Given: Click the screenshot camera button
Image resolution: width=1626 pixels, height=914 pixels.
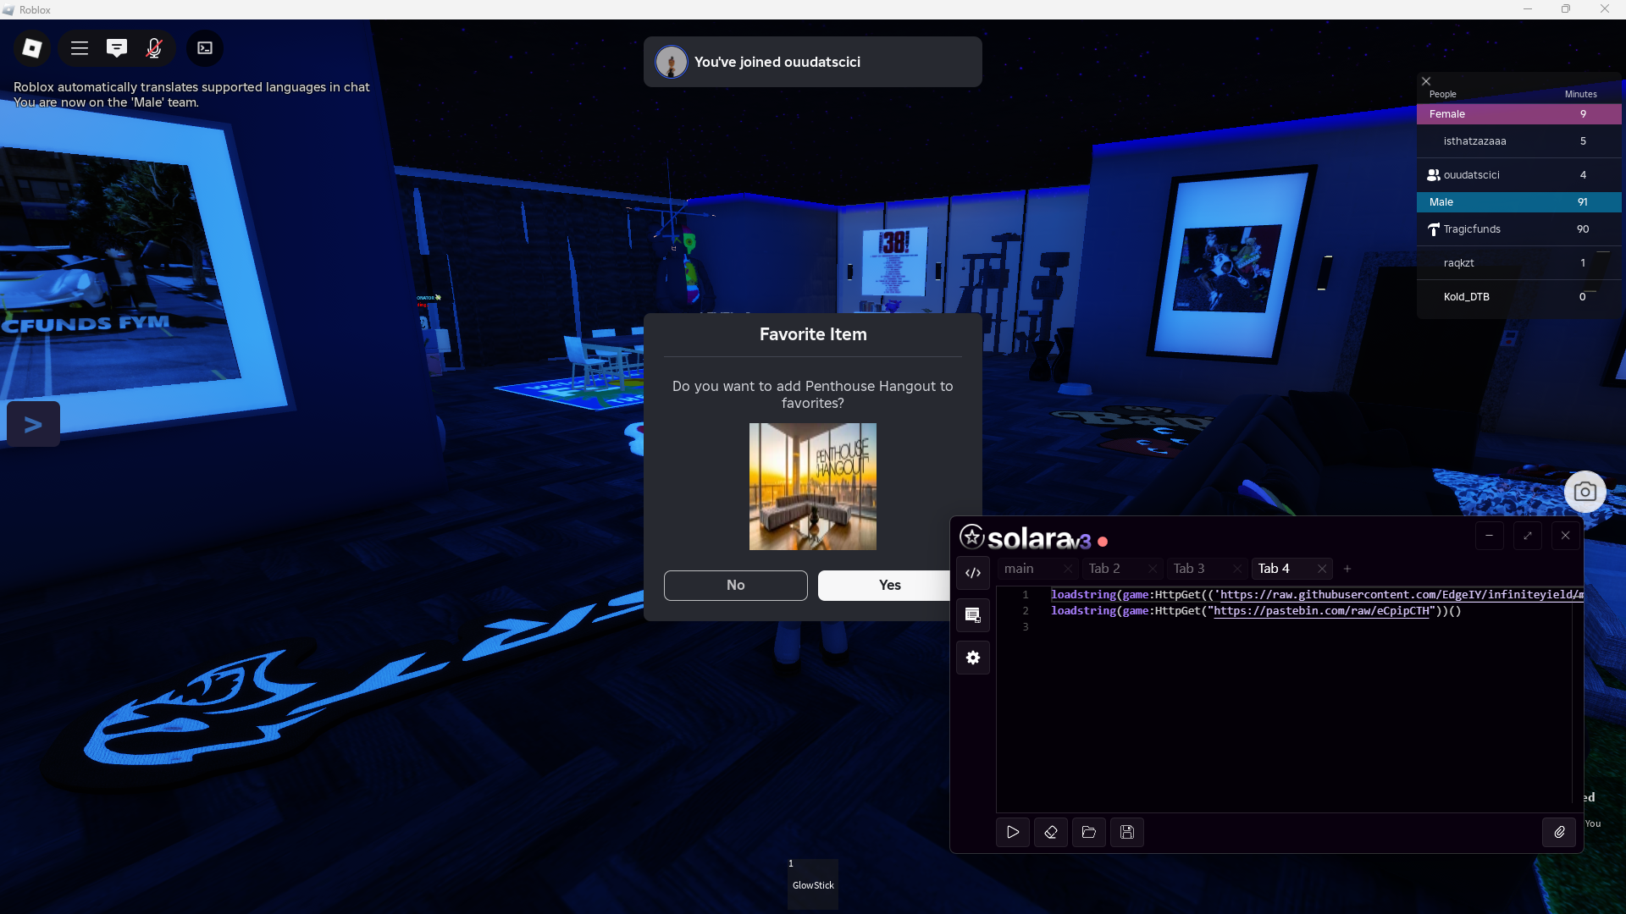Looking at the screenshot, I should [x=1585, y=492].
